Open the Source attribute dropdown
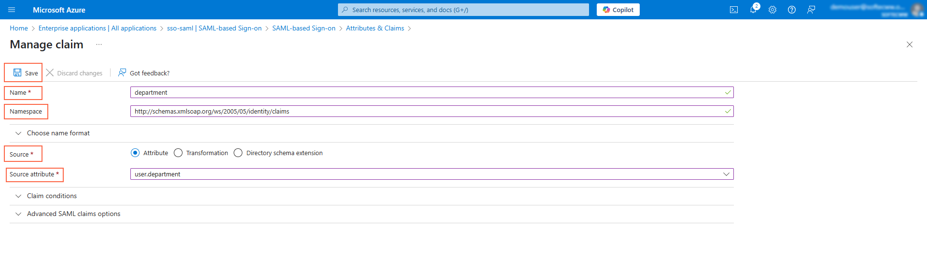The width and height of the screenshot is (927, 274). 432,174
